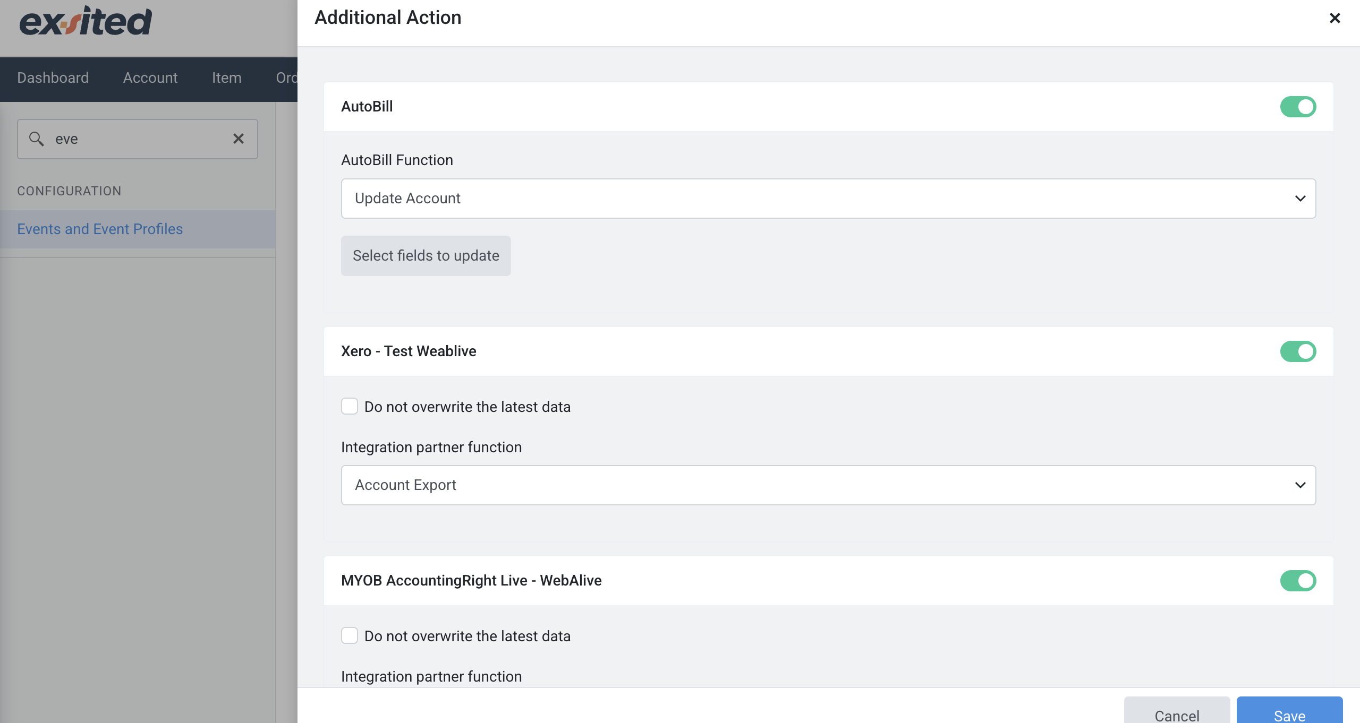1360x723 pixels.
Task: Open Events and Event Profiles link
Action: click(100, 229)
